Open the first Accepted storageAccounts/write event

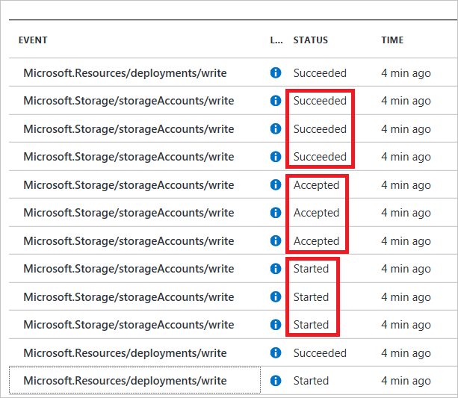click(x=129, y=185)
